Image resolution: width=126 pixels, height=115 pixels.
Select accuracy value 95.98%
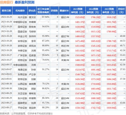click(46, 36)
